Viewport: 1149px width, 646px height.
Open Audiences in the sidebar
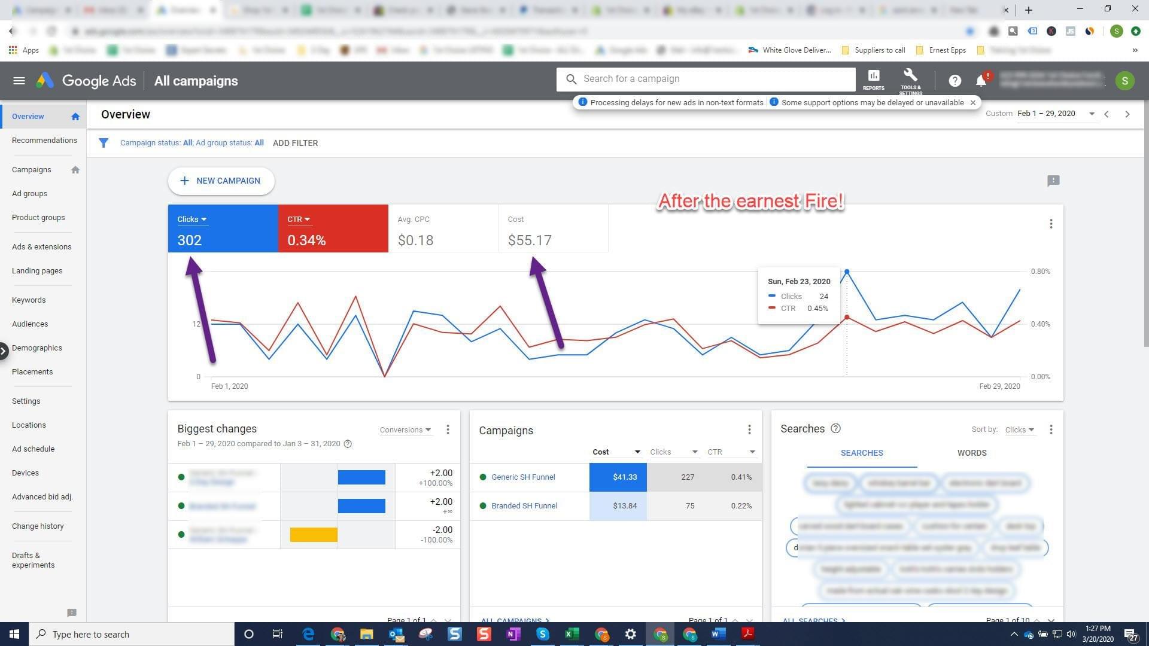[x=30, y=324]
